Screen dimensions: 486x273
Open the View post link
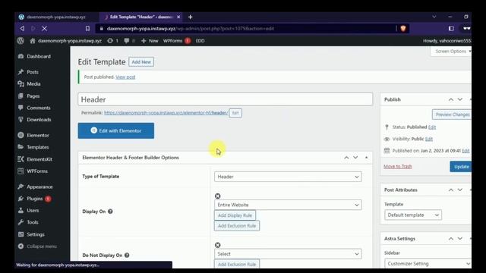(125, 77)
